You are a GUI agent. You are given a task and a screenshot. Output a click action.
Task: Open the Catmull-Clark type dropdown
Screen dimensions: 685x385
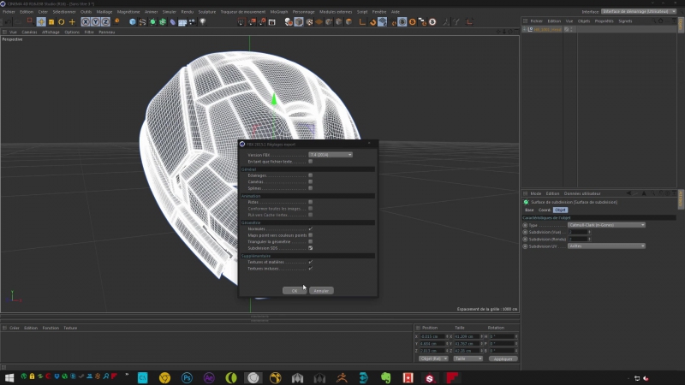(x=606, y=225)
